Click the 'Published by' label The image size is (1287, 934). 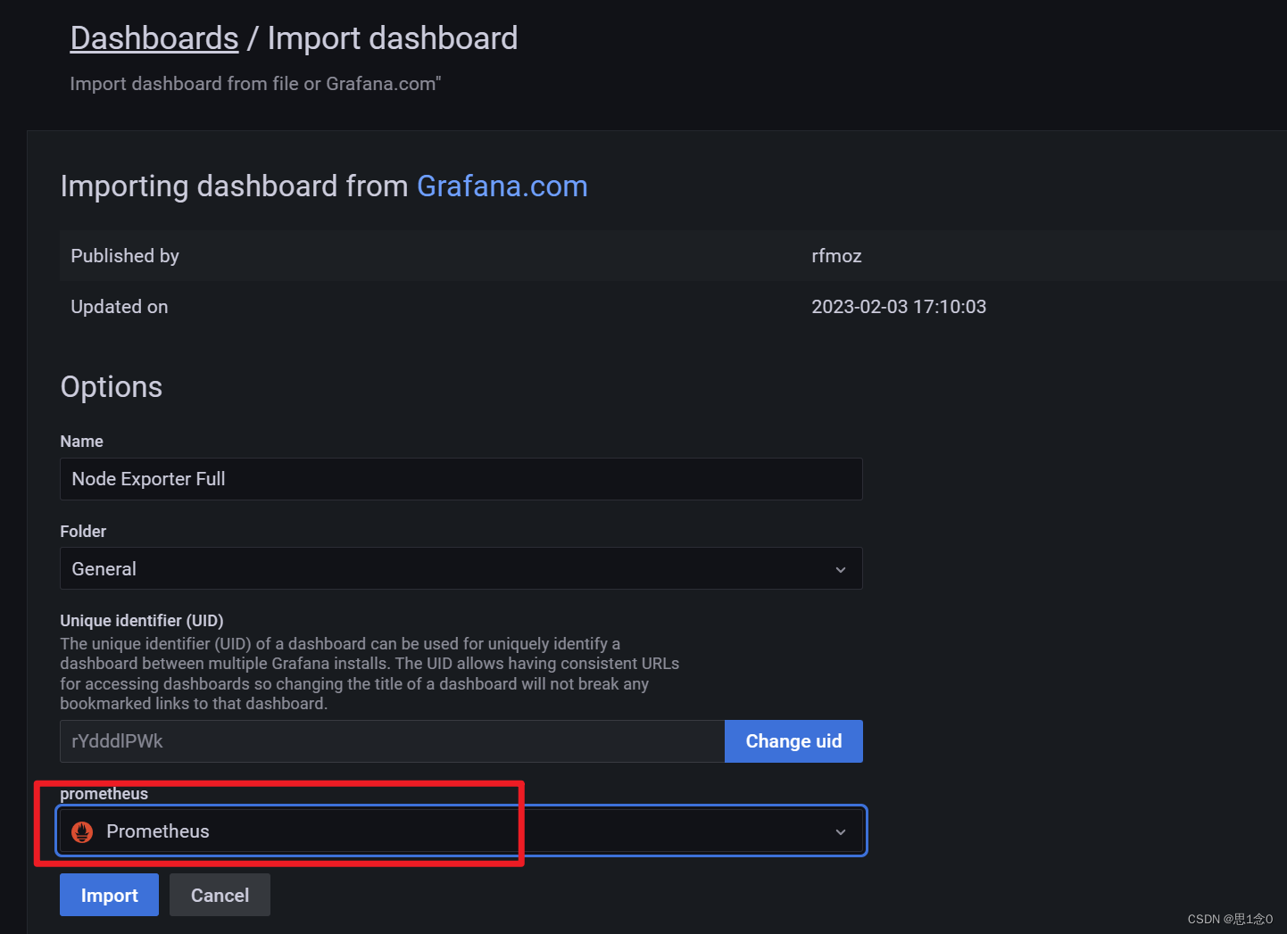tap(125, 256)
